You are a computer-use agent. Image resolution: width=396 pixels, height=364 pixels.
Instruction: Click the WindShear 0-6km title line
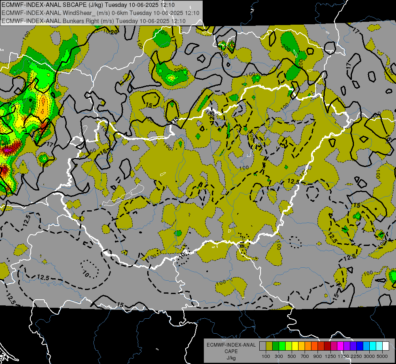pos(100,13)
